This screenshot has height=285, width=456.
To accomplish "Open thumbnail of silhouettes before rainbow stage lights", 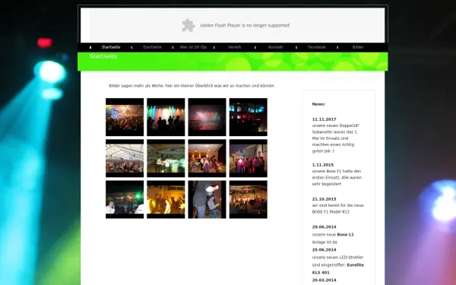I will tap(166, 117).
